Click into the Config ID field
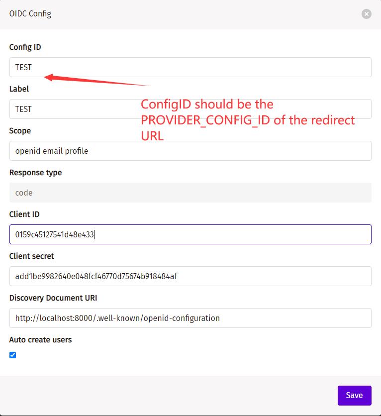Screen dimensions: 381x416 pyautogui.click(x=190, y=67)
